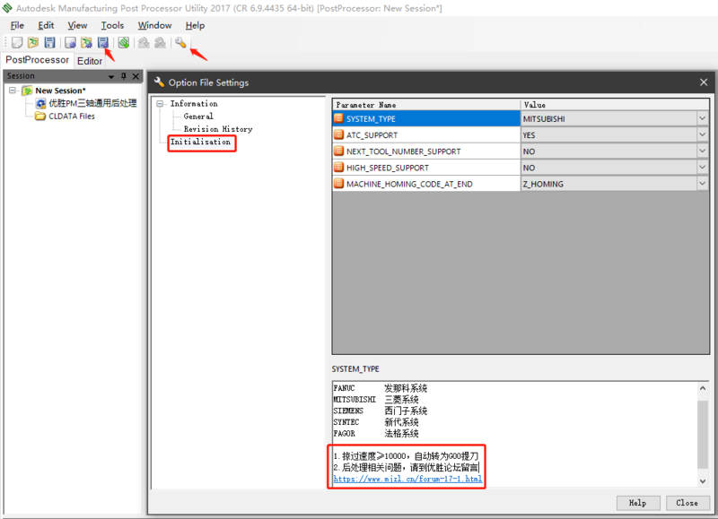Screen dimensions: 718x519
Task: Click the first greyed-out process icon
Action: [144, 42]
